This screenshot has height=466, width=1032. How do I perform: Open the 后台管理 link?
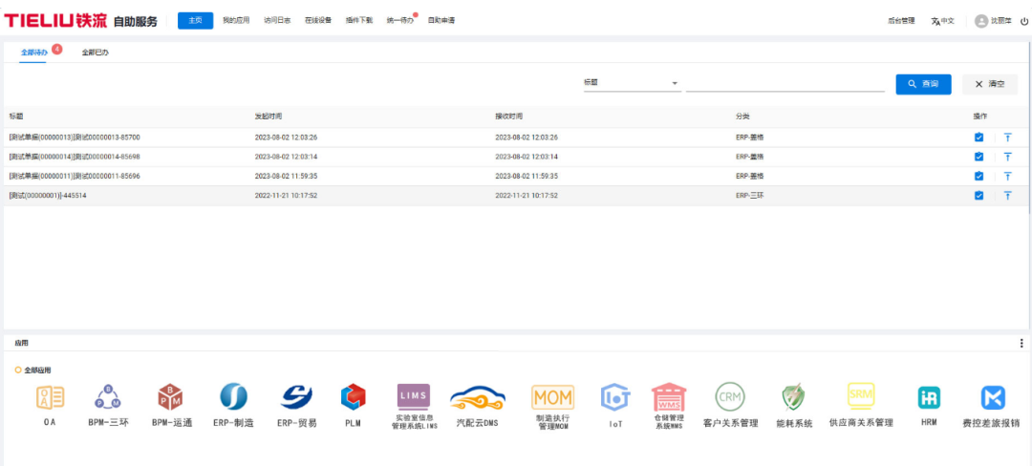click(x=901, y=21)
